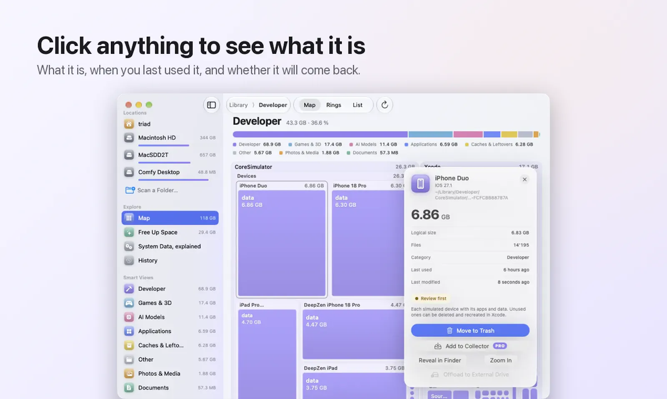Click Add to Collector button
Screen dimensions: 667x399
[470, 346]
